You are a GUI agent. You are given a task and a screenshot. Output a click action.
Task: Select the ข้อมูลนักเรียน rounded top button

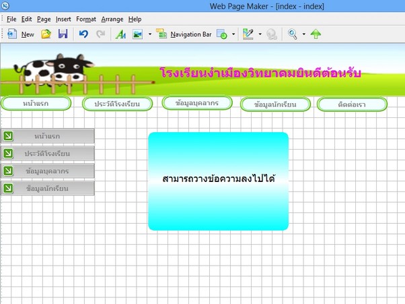[x=275, y=104]
